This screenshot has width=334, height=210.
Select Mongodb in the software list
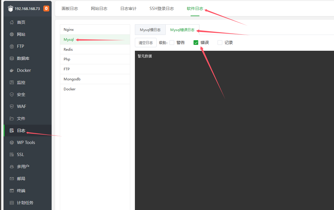coord(95,79)
